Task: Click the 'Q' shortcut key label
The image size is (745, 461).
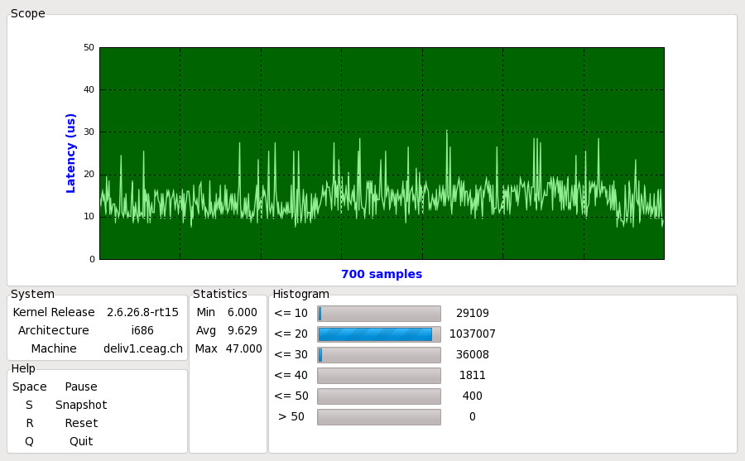Action: pyautogui.click(x=30, y=441)
